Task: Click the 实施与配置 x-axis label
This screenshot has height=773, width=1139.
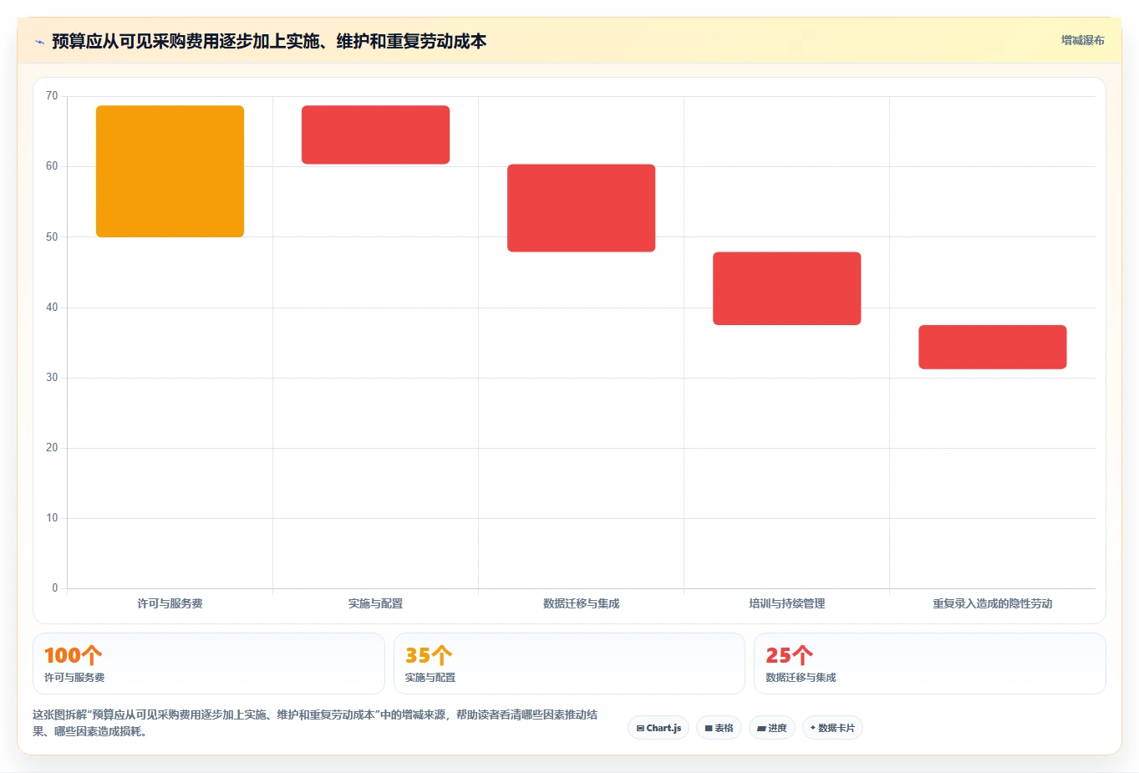Action: (375, 603)
